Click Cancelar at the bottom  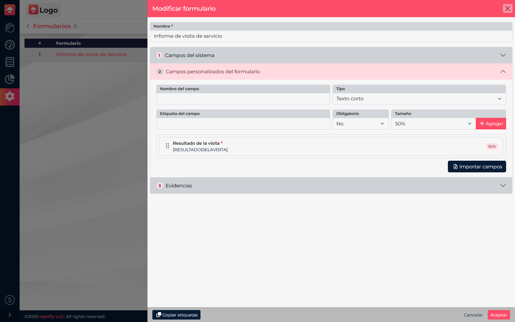(x=473, y=315)
